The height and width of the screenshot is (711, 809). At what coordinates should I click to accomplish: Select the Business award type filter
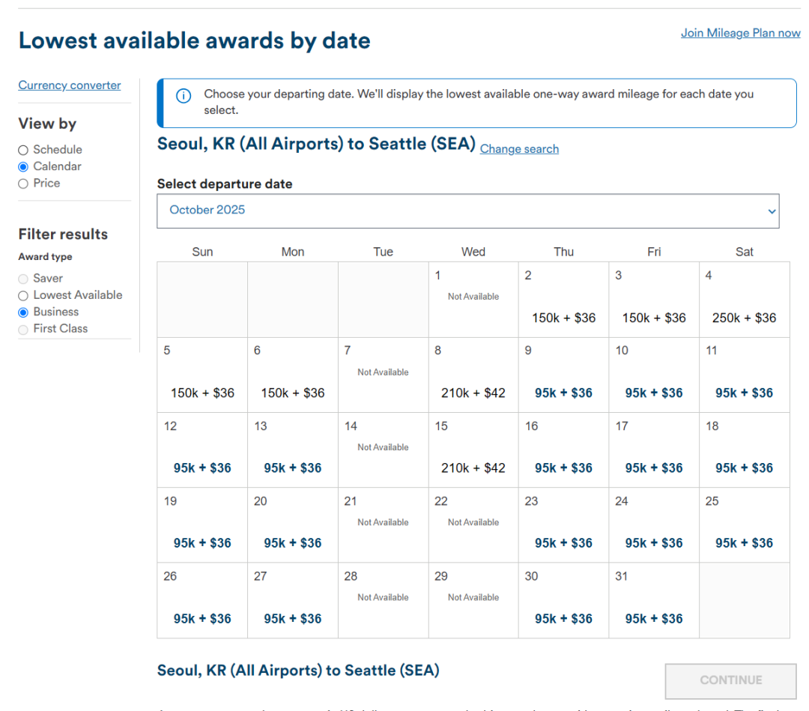23,312
